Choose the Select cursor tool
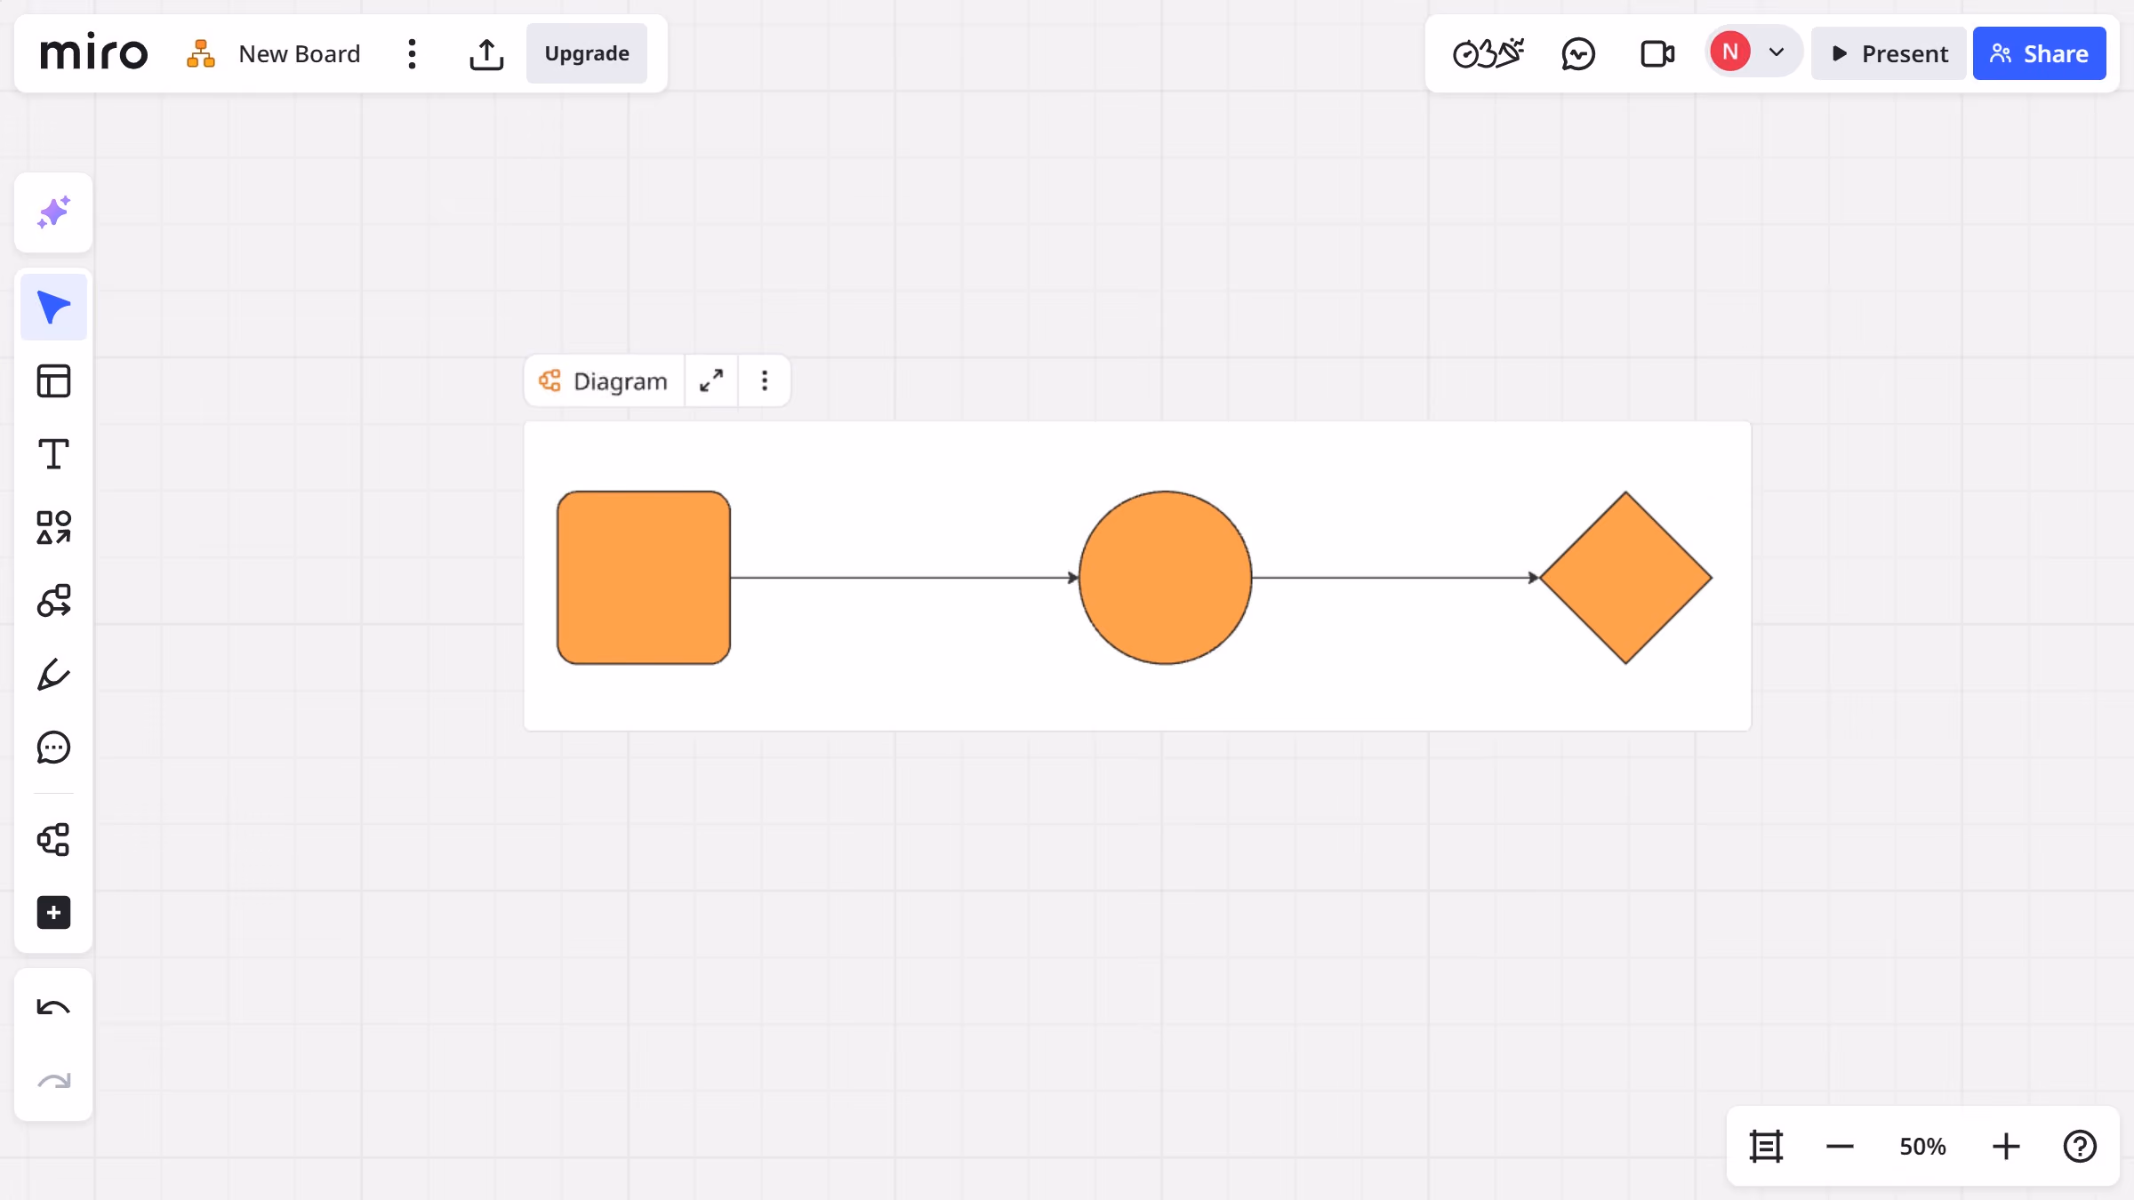Image resolution: width=2134 pixels, height=1200 pixels. [x=53, y=308]
